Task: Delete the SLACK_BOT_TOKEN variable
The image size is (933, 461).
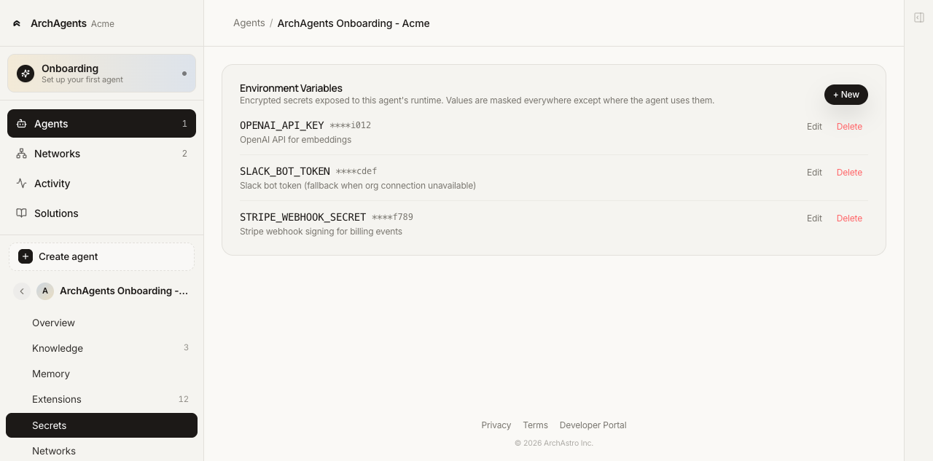Action: (849, 173)
